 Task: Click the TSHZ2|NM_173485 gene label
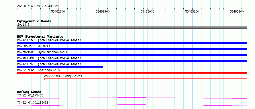[30, 95]
